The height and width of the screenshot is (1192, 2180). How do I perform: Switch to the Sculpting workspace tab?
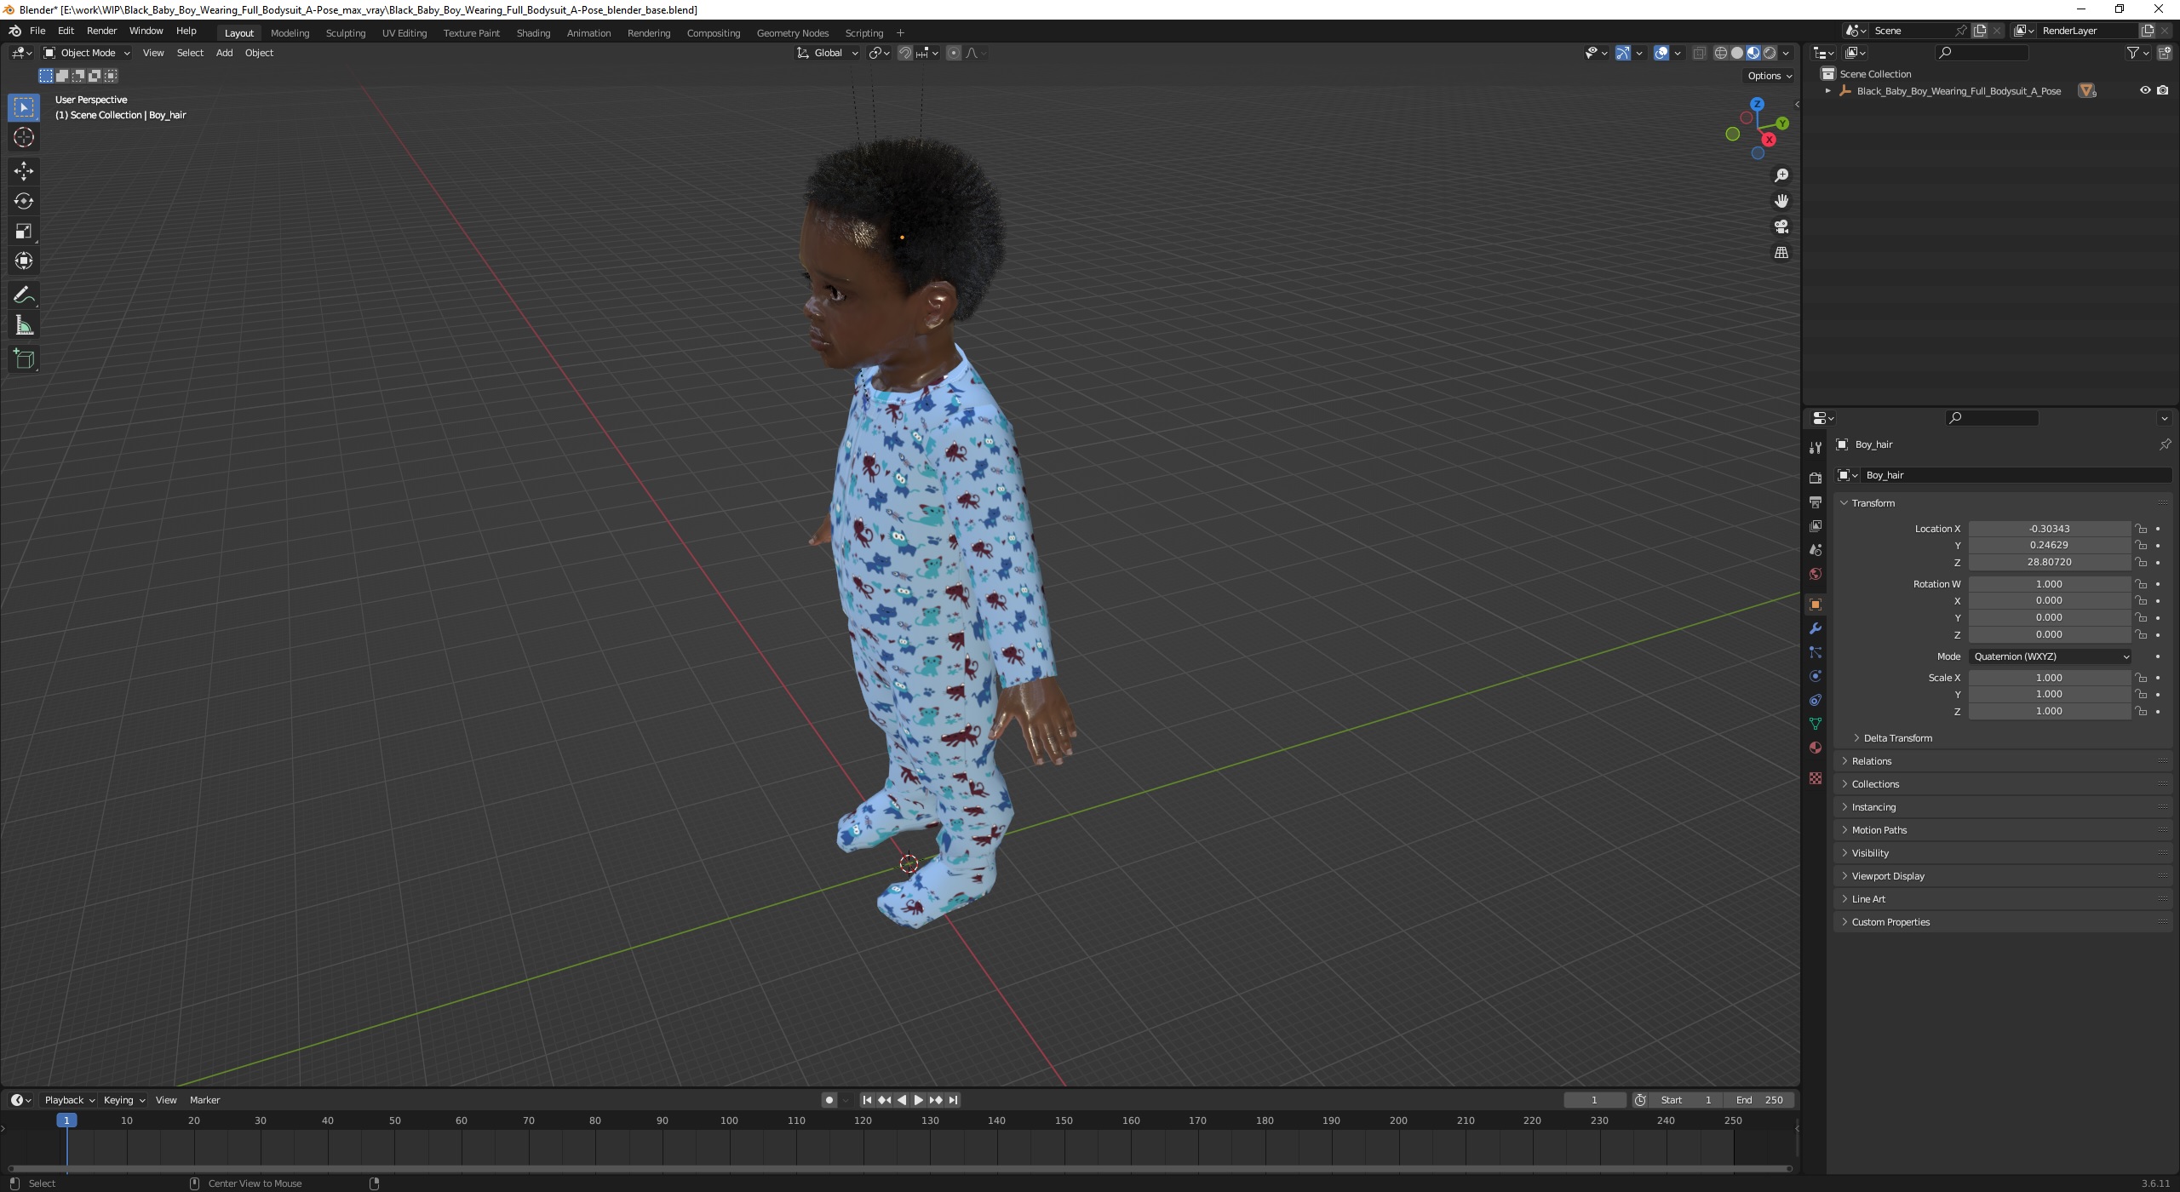click(346, 33)
